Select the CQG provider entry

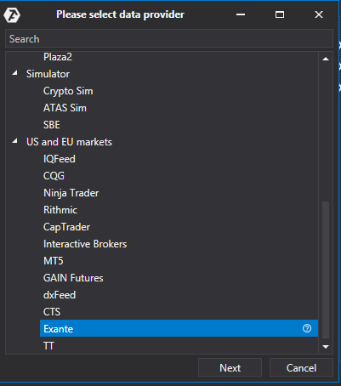[54, 176]
